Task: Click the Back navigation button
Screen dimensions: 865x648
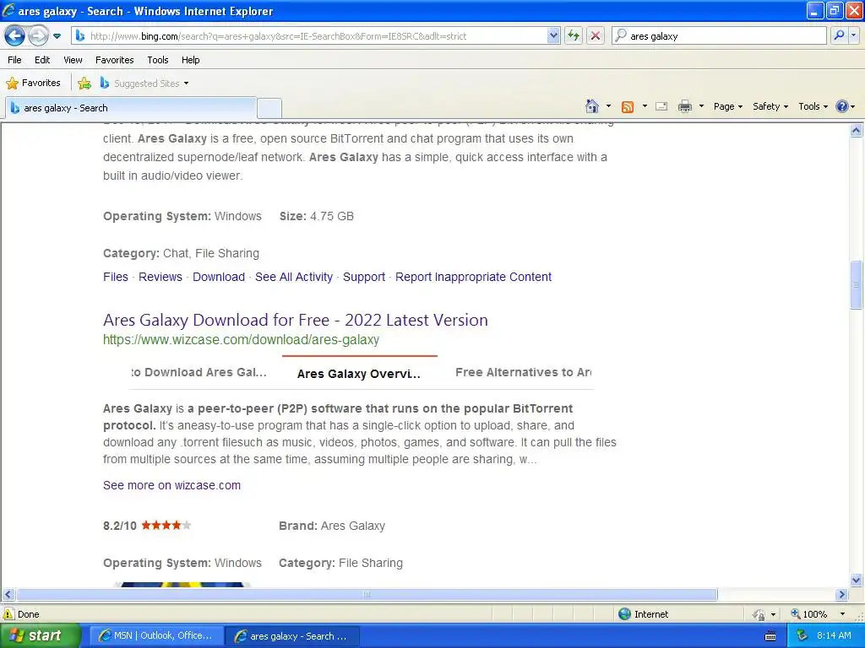Action: click(x=14, y=36)
